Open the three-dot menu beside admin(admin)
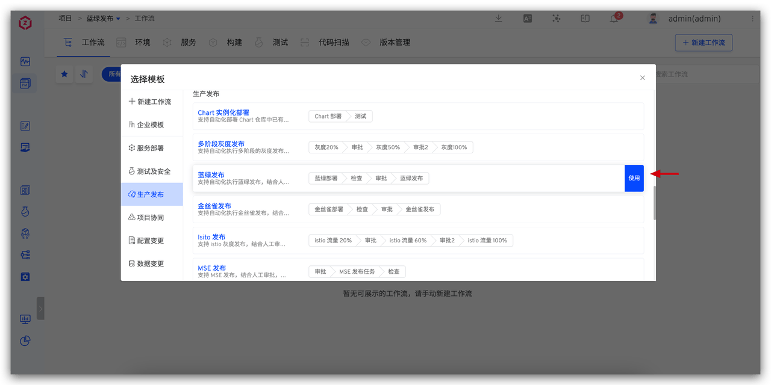 [751, 19]
